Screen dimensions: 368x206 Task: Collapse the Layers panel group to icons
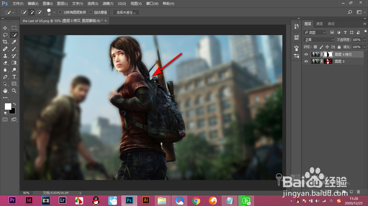(x=364, y=19)
